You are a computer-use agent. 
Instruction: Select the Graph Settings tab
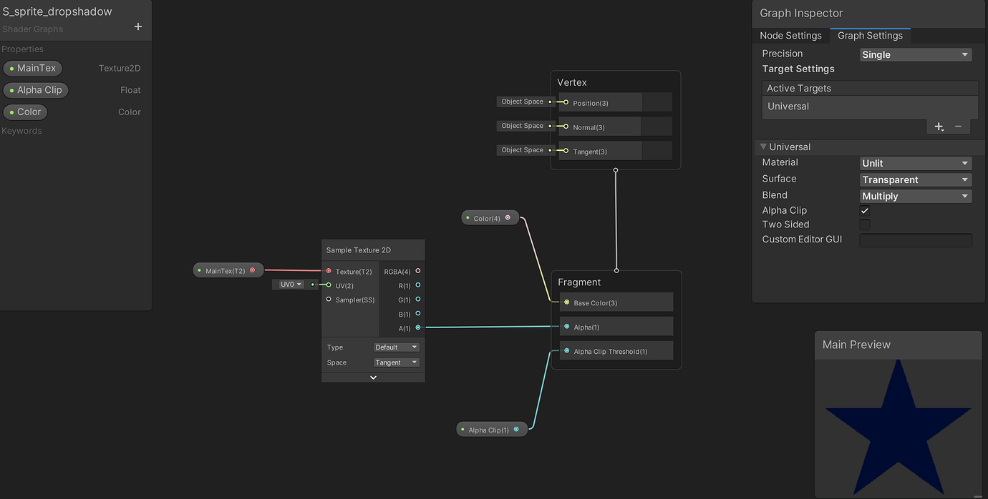(x=870, y=36)
